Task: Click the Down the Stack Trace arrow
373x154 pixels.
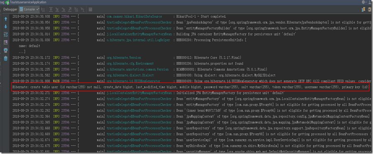Action: (6, 27)
